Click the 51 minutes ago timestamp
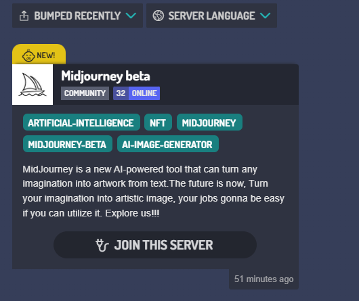 coord(263,279)
